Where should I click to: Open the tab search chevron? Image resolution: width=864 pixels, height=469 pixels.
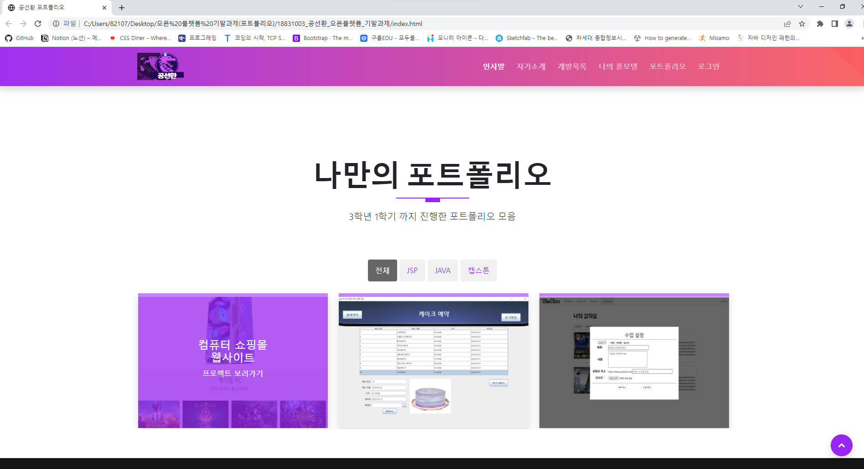[800, 7]
